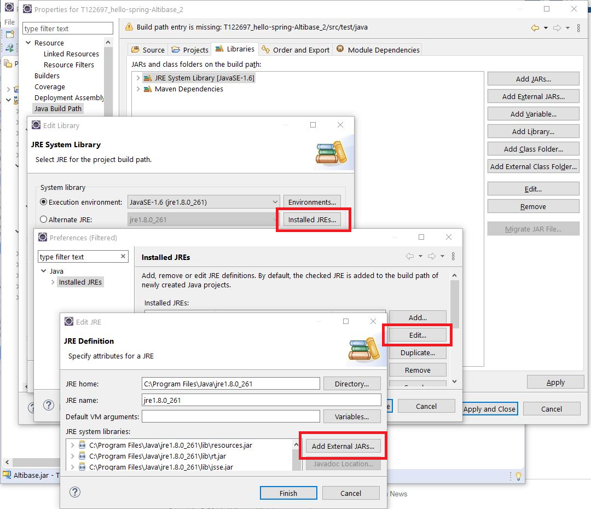This screenshot has width=591, height=509.
Task: Select Installed JREs in the preferences tree
Action: coord(80,282)
